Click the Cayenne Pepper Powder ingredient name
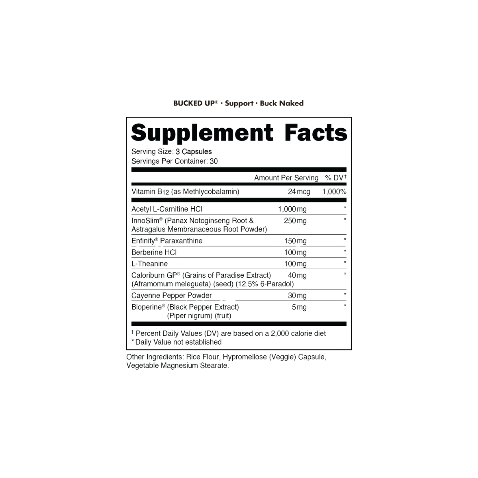The height and width of the screenshot is (478, 478). (171, 296)
